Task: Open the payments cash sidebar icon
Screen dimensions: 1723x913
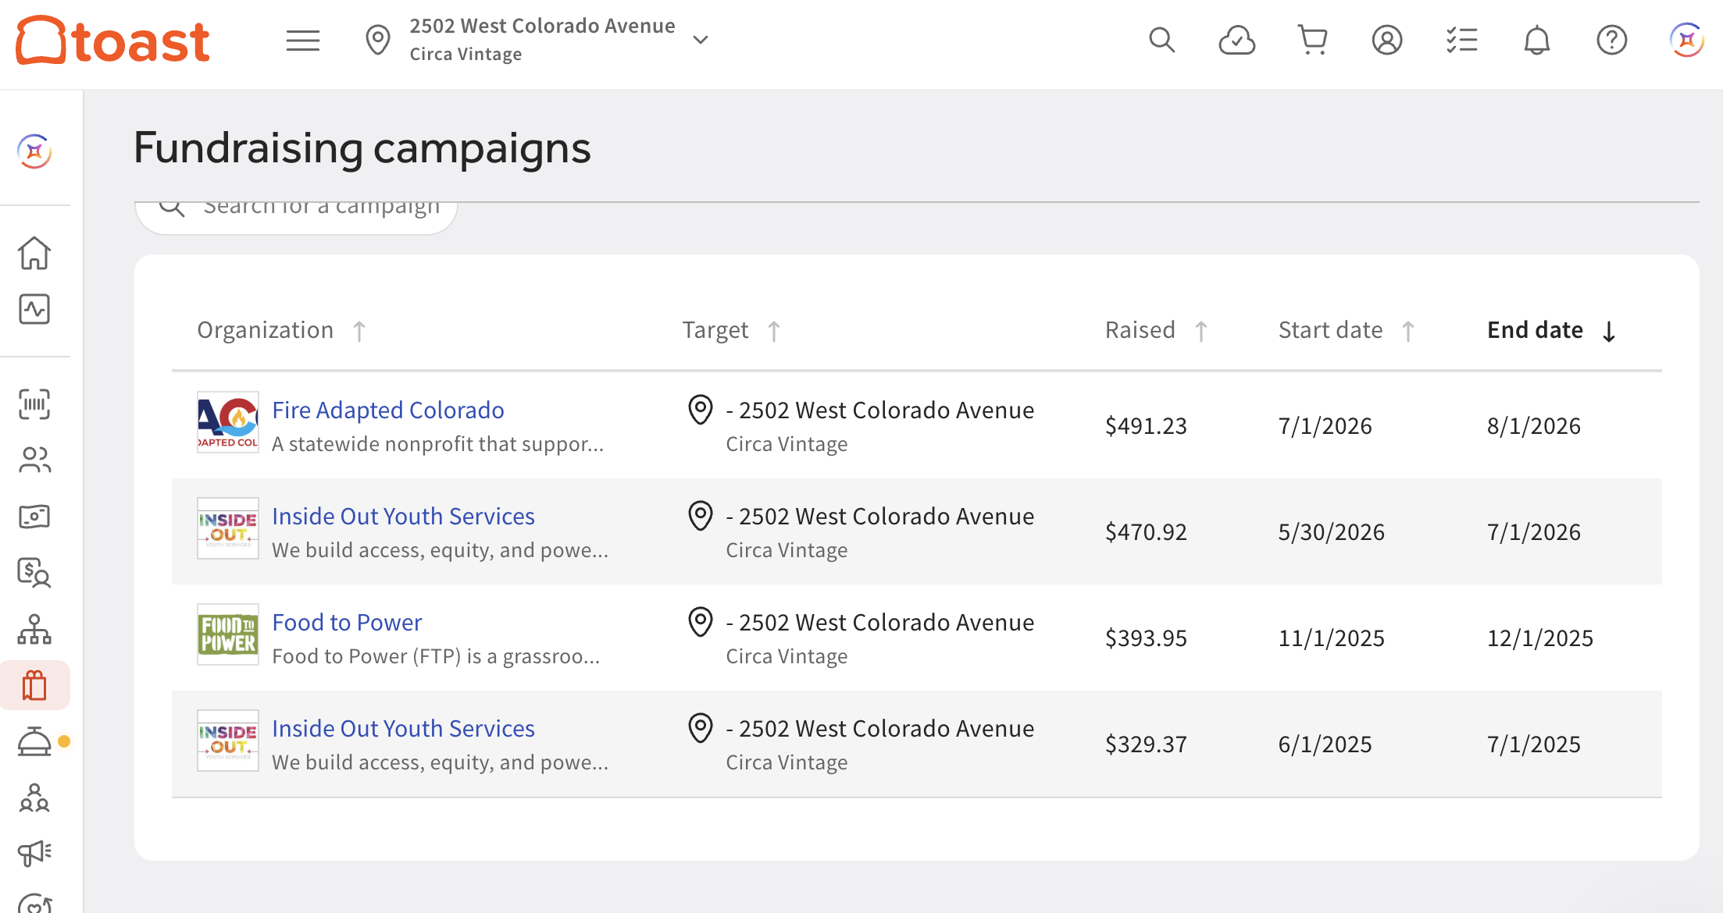Action: pos(34,517)
